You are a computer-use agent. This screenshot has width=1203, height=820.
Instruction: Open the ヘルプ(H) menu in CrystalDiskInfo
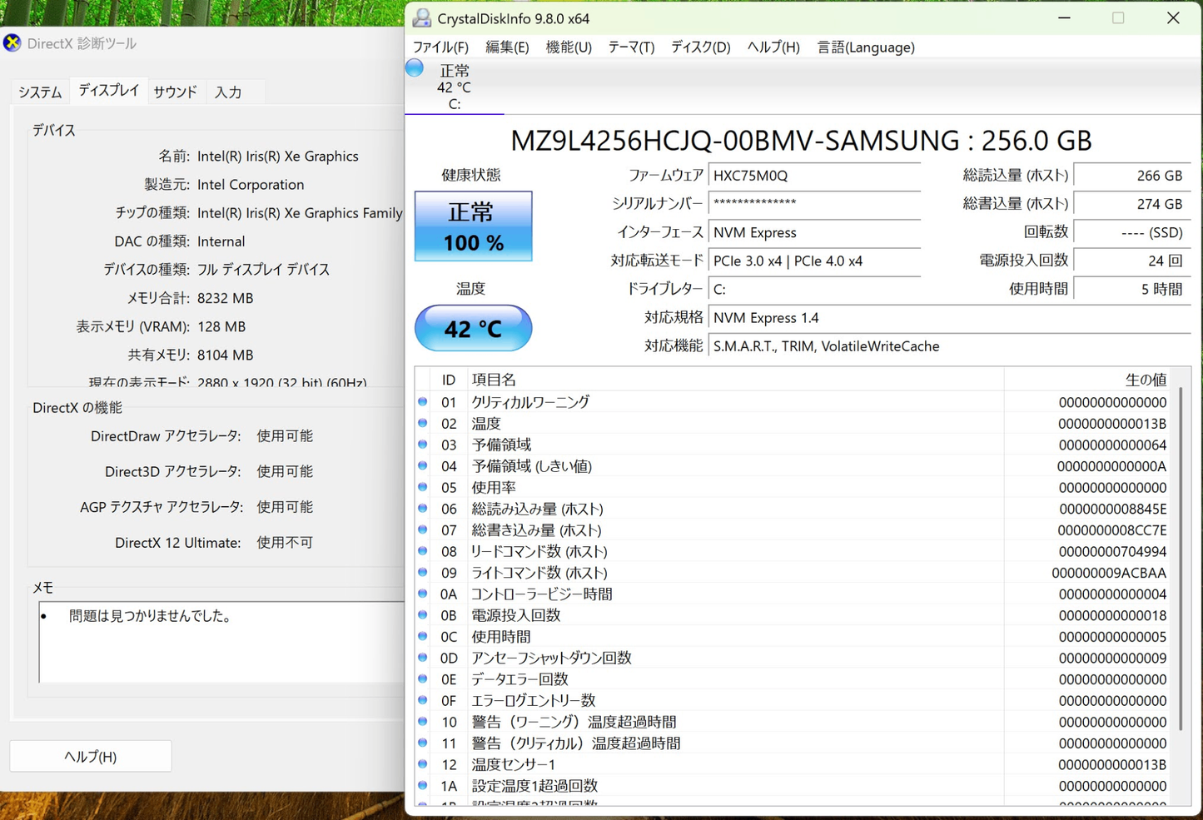[x=773, y=47]
